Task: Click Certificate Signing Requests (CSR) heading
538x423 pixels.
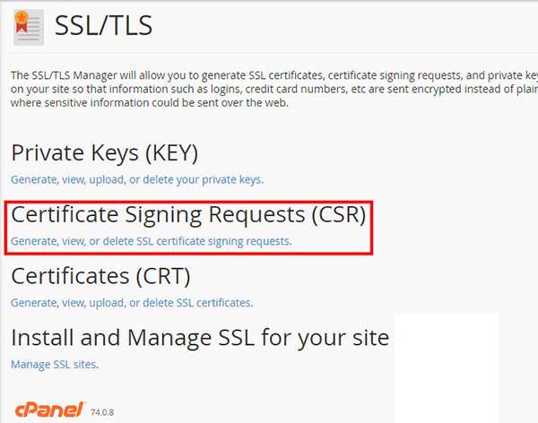Action: [x=188, y=215]
